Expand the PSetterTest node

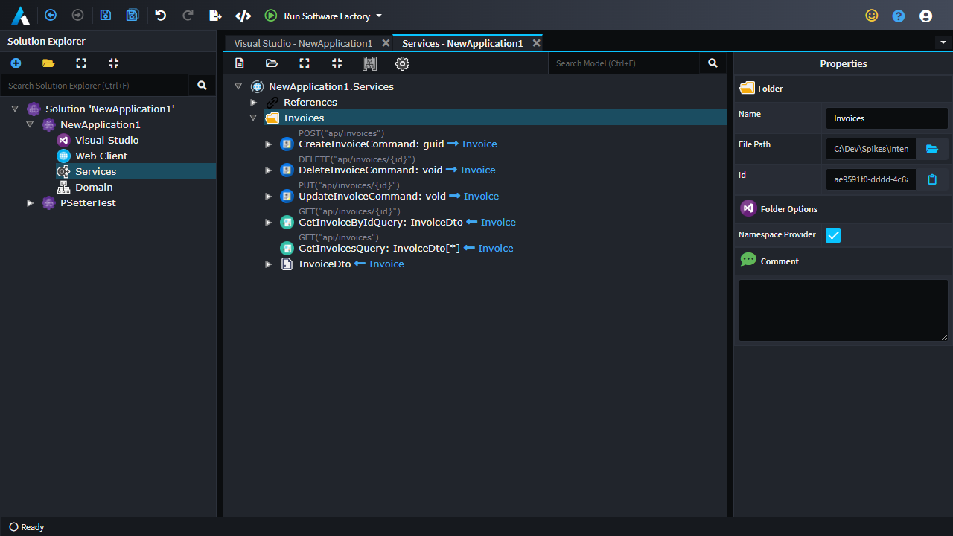coord(30,202)
